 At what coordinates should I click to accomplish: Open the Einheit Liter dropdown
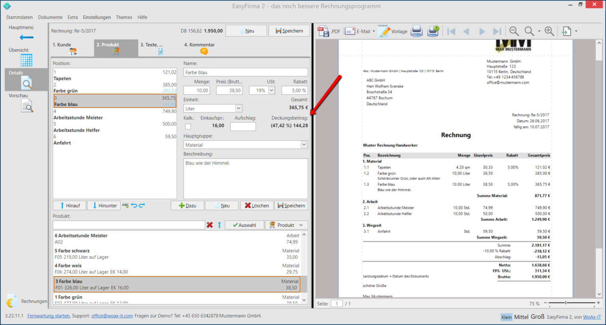pyautogui.click(x=238, y=108)
